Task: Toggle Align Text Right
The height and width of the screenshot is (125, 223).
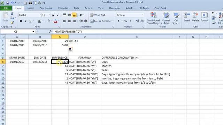Action: [74, 21]
